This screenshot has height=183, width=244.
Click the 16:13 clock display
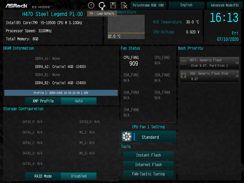224,17
